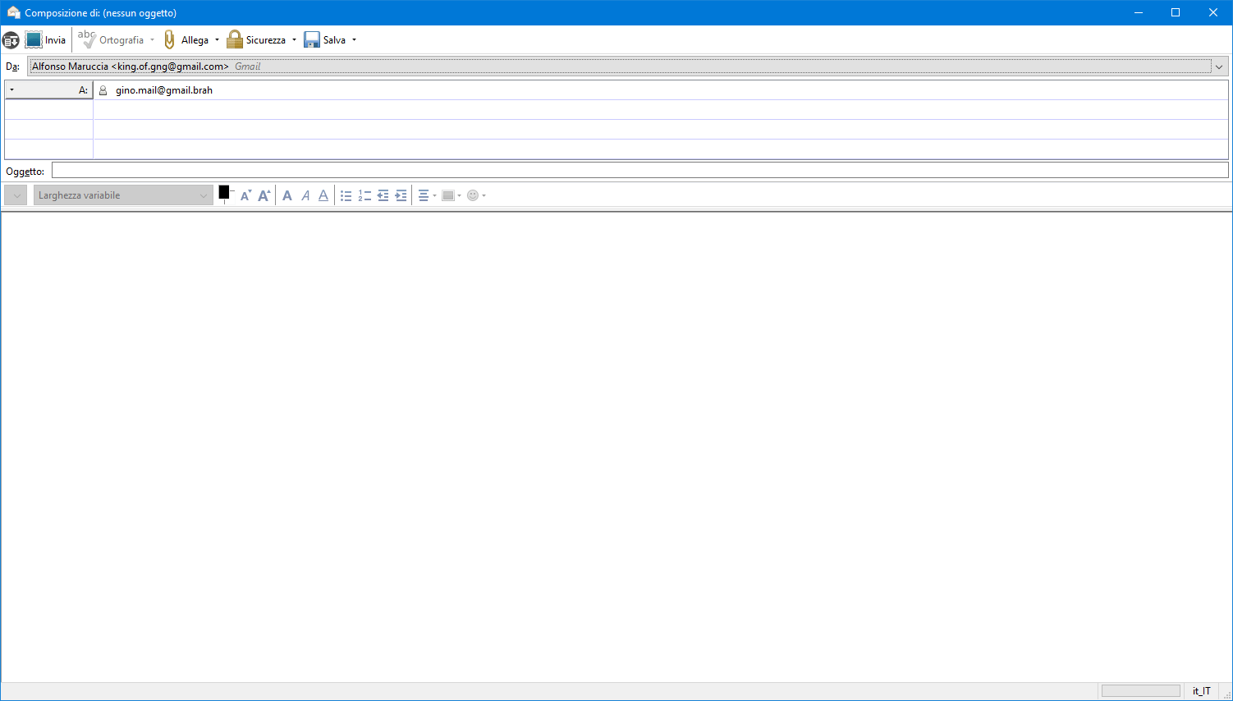Click the Allega paperclip icon
The height and width of the screenshot is (701, 1233).
[170, 40]
